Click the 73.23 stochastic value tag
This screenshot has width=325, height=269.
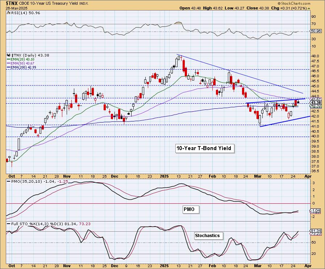pos(316,234)
